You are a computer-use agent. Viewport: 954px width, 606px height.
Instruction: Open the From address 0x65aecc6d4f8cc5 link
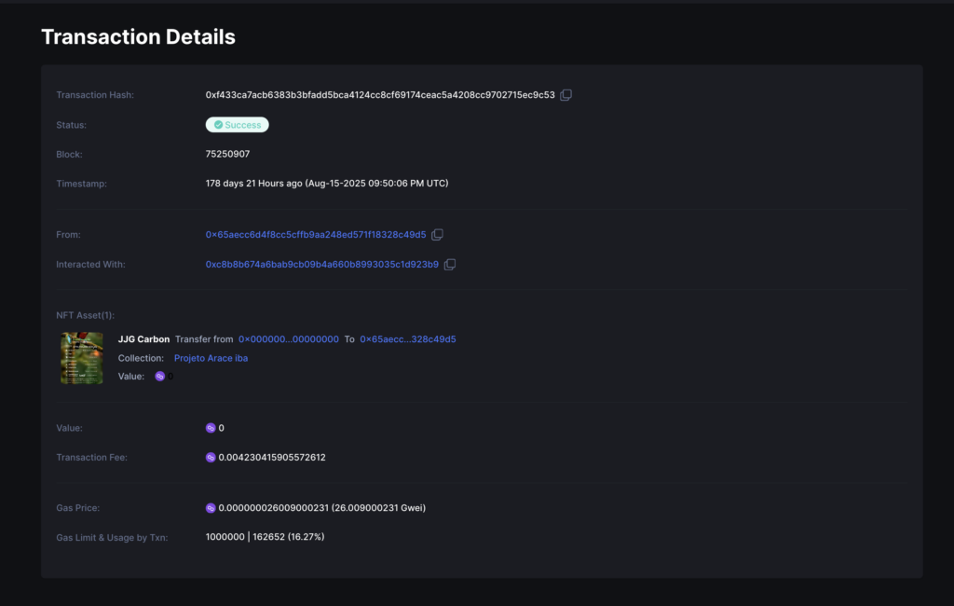(x=316, y=235)
